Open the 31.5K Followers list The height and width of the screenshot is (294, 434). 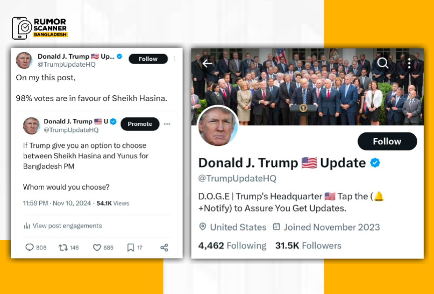tap(308, 246)
